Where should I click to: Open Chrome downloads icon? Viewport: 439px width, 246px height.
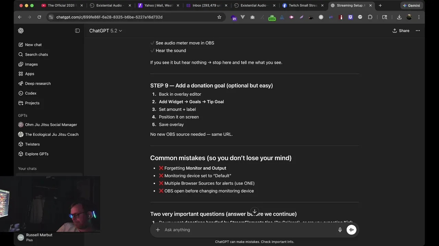399,17
